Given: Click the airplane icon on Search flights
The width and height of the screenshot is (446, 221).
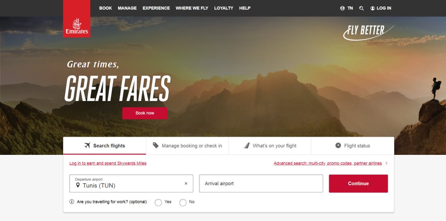Looking at the screenshot, I should click(x=87, y=145).
